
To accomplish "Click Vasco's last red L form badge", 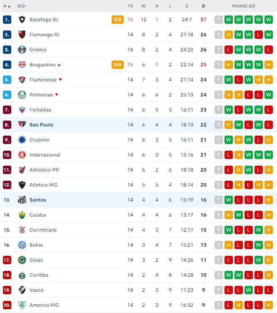I will (x=268, y=290).
